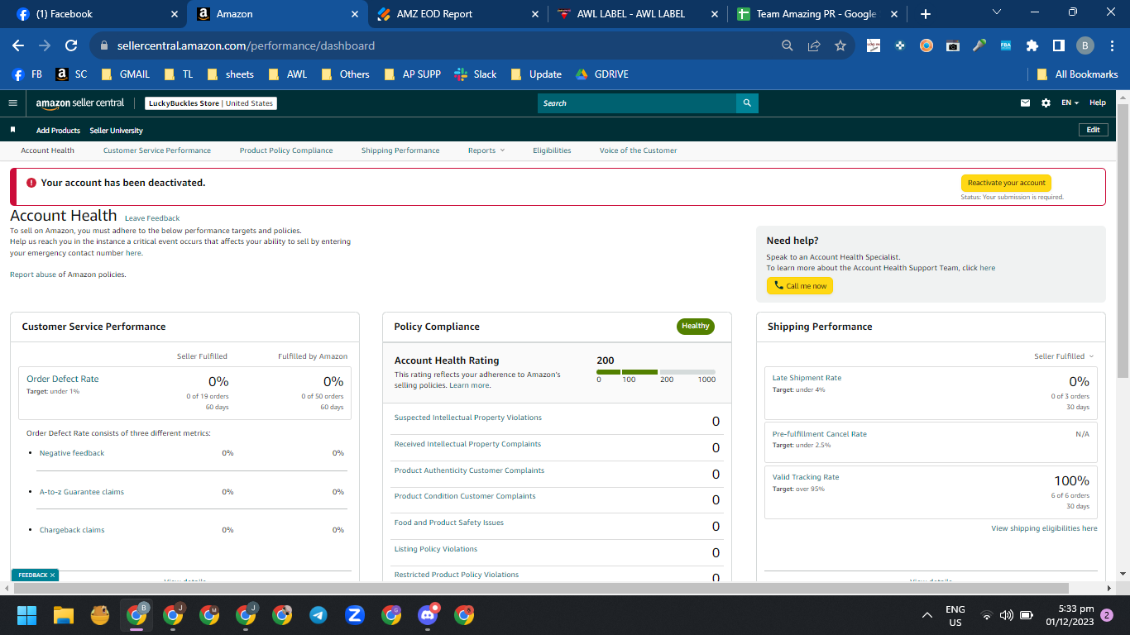This screenshot has width=1130, height=635.
Task: Open the Slack bookmark
Action: tap(476, 74)
